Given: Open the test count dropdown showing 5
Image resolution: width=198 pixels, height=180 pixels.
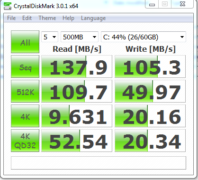Looking at the screenshot, I should (50, 37).
